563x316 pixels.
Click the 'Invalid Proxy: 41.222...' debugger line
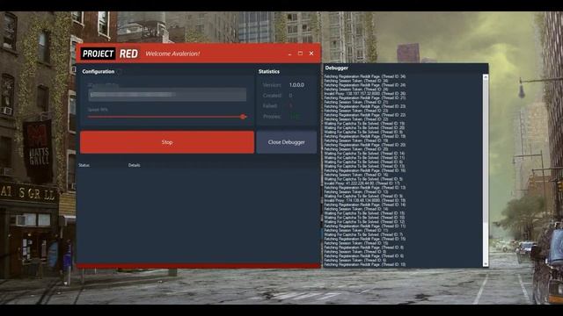click(x=362, y=183)
